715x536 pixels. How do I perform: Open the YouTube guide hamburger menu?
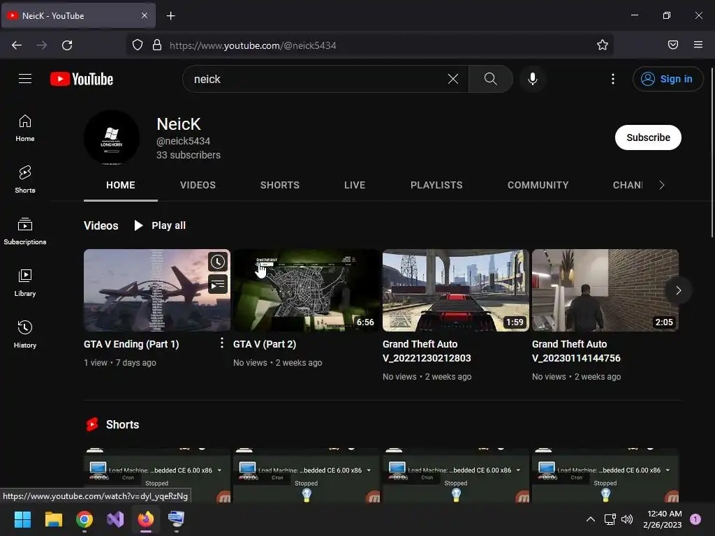[x=25, y=79]
